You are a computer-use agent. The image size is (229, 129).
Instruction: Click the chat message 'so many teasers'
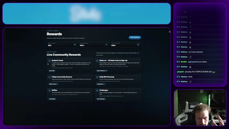point(196,52)
